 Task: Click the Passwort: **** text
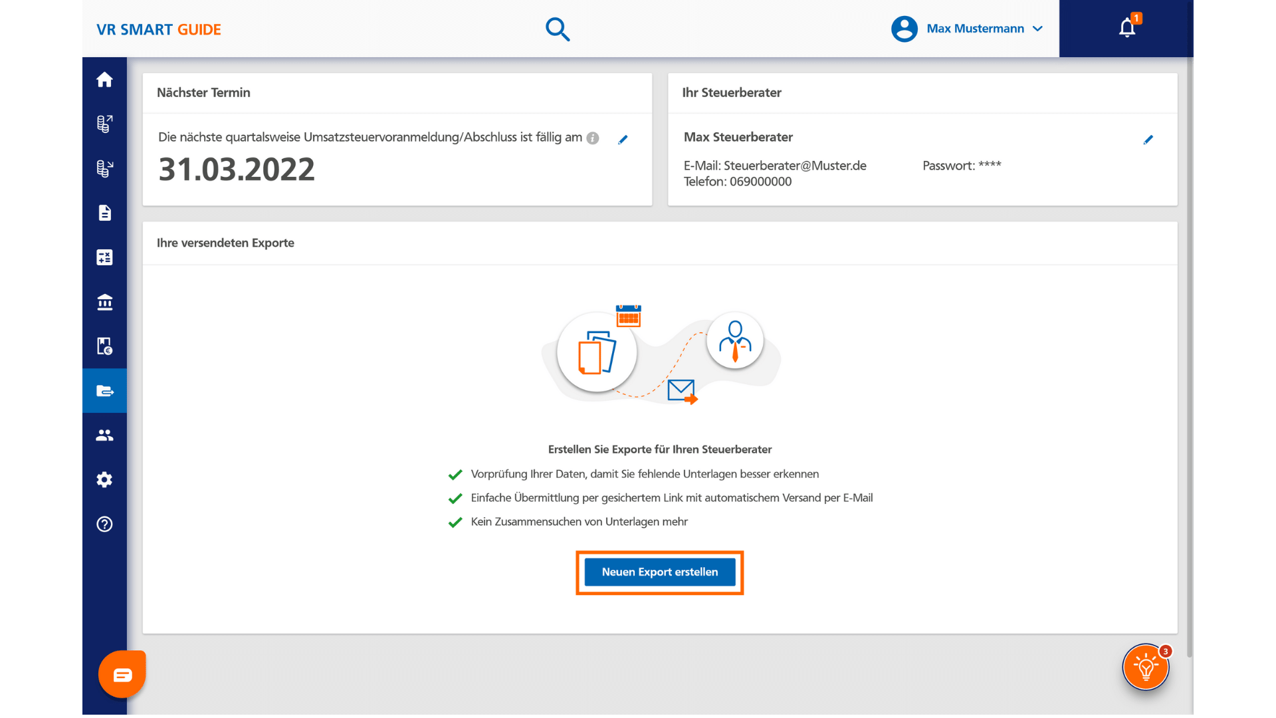click(x=962, y=166)
